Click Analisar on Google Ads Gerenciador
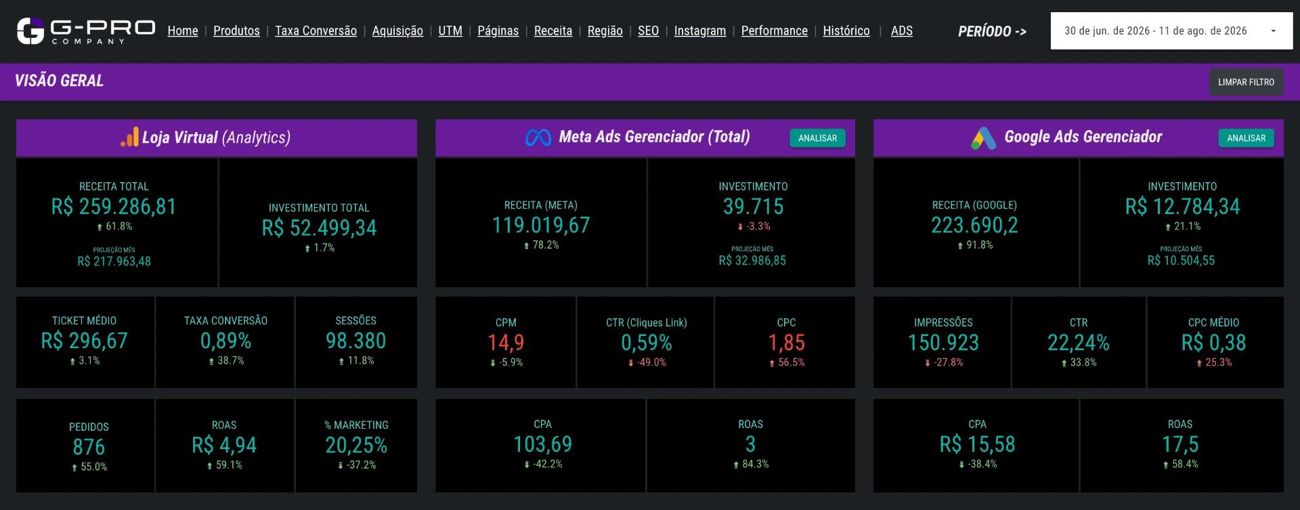1300x510 pixels. pos(1246,138)
